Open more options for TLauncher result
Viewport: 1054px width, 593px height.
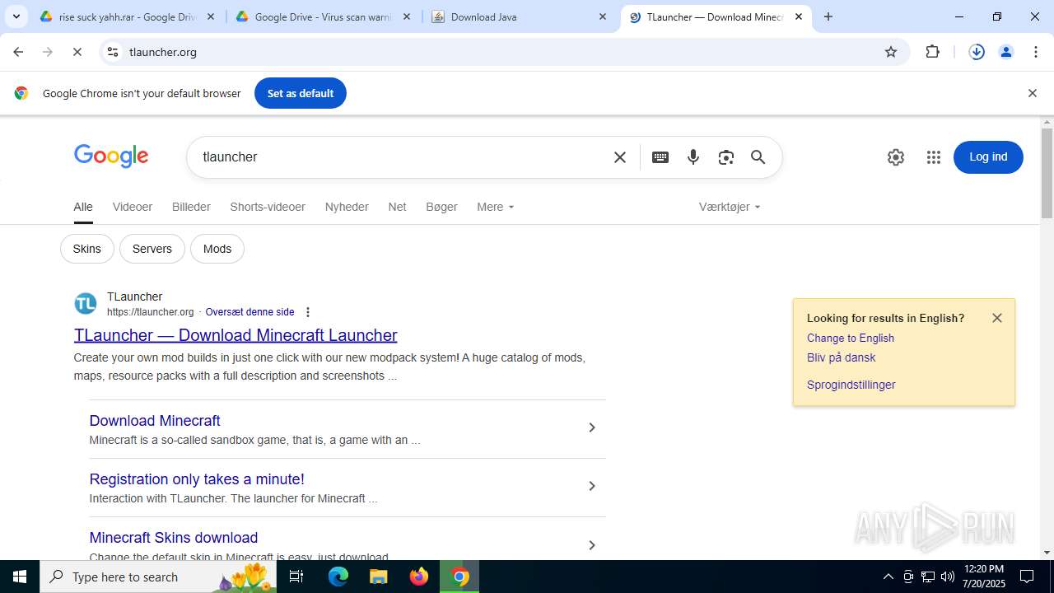[308, 312]
